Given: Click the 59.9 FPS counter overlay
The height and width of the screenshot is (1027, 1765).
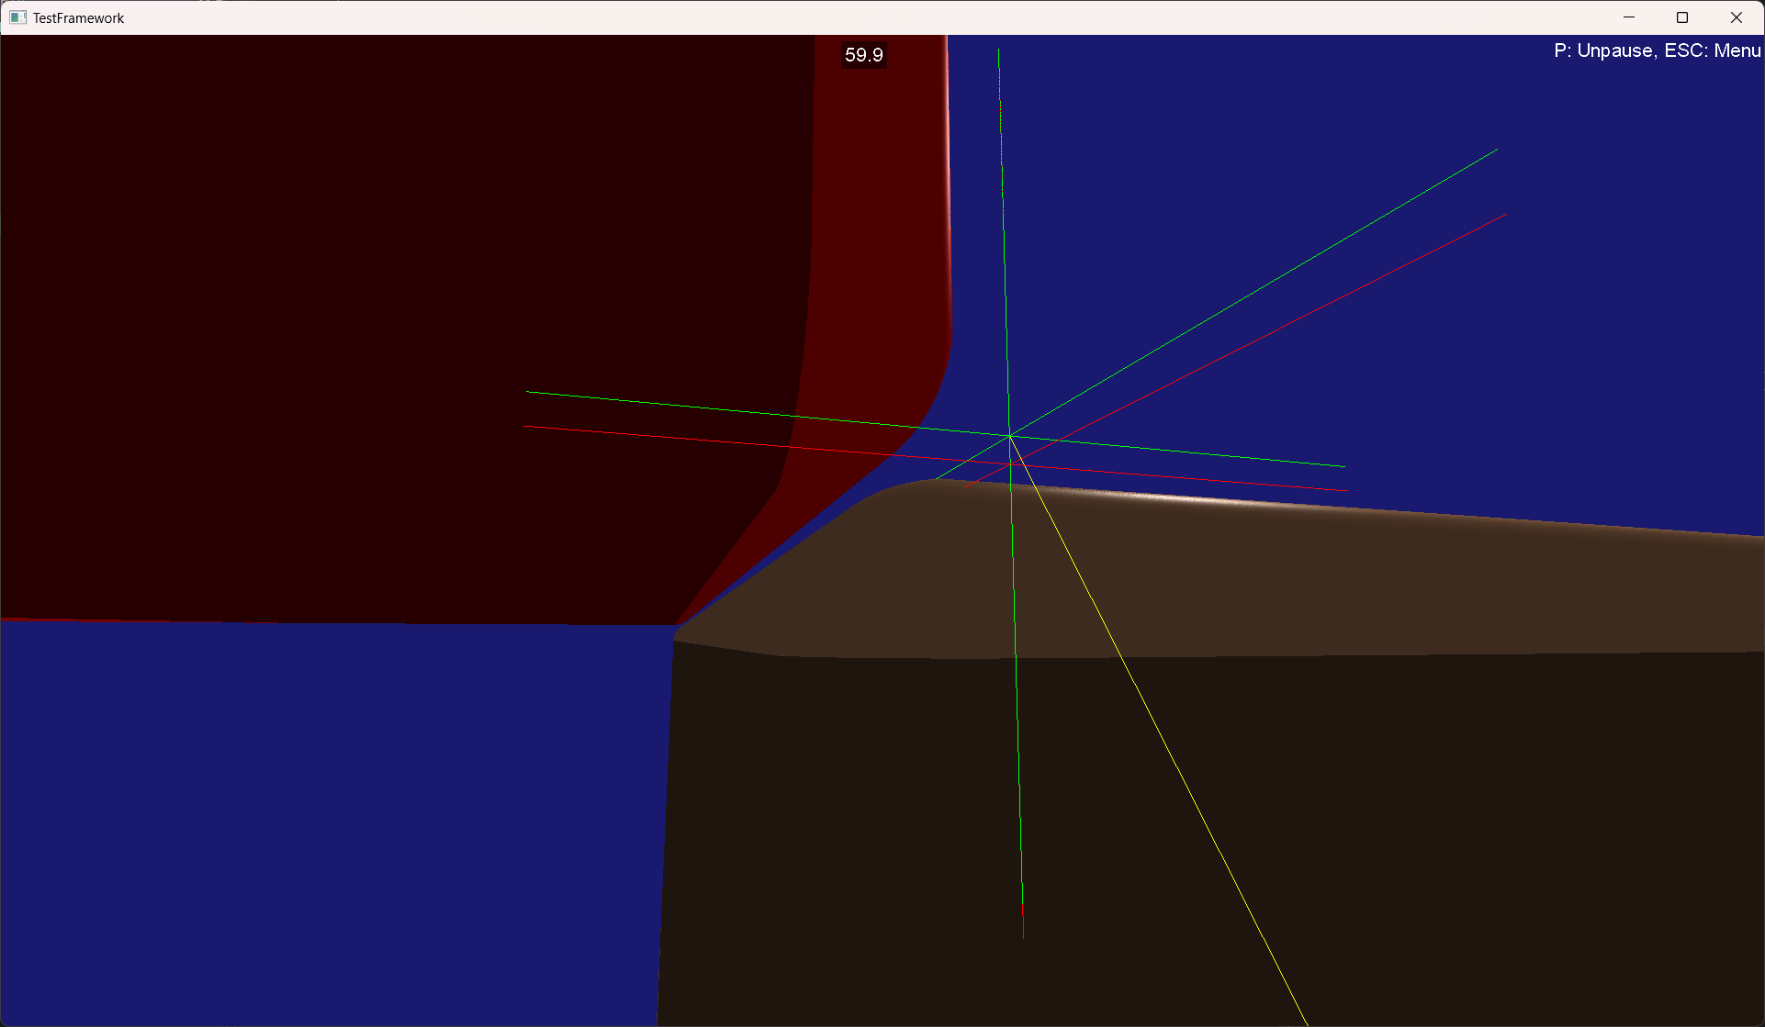Looking at the screenshot, I should pos(861,55).
